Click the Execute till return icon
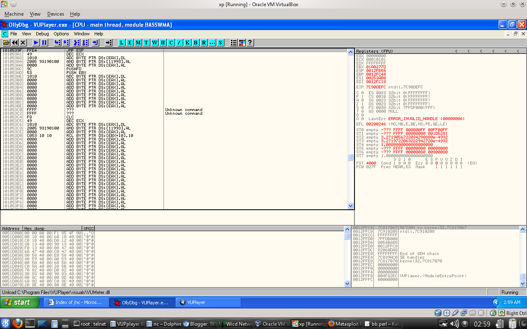This screenshot has height=329, width=527. point(96,42)
